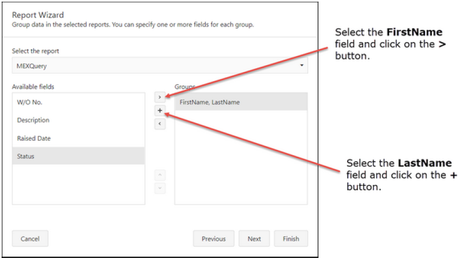Select the Description field
Screen dimensions: 458x258
[x=78, y=120]
